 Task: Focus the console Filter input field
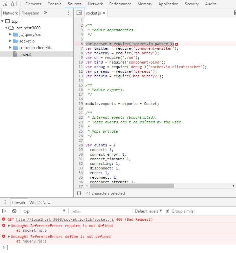[x=102, y=211]
